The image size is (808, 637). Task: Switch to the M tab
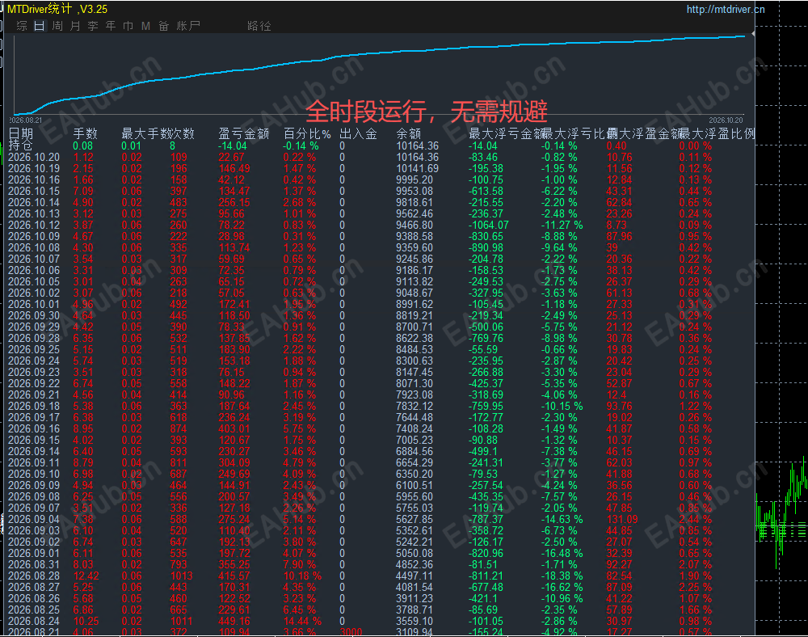(x=145, y=26)
